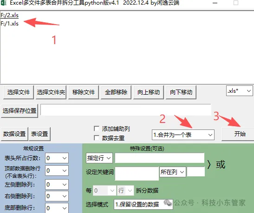Focus the input field beside 指定行
Image resolution: width=254 pixels, height=213 pixels.
[160, 158]
